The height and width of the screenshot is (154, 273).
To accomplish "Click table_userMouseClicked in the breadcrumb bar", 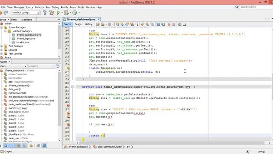I will [x=110, y=147].
